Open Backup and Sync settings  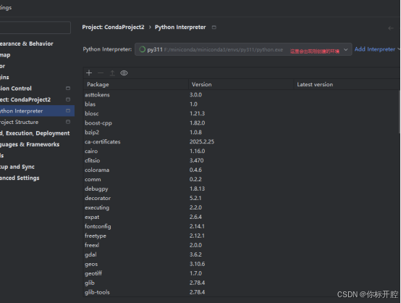point(17,167)
